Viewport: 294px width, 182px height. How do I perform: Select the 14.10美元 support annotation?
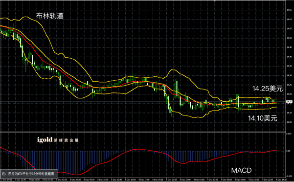point(263,118)
